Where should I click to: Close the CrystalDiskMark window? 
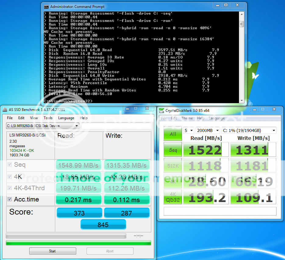point(274,109)
